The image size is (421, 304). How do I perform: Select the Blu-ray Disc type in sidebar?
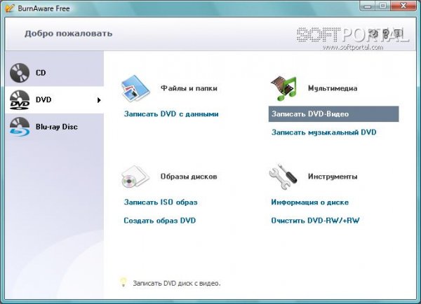(x=54, y=127)
